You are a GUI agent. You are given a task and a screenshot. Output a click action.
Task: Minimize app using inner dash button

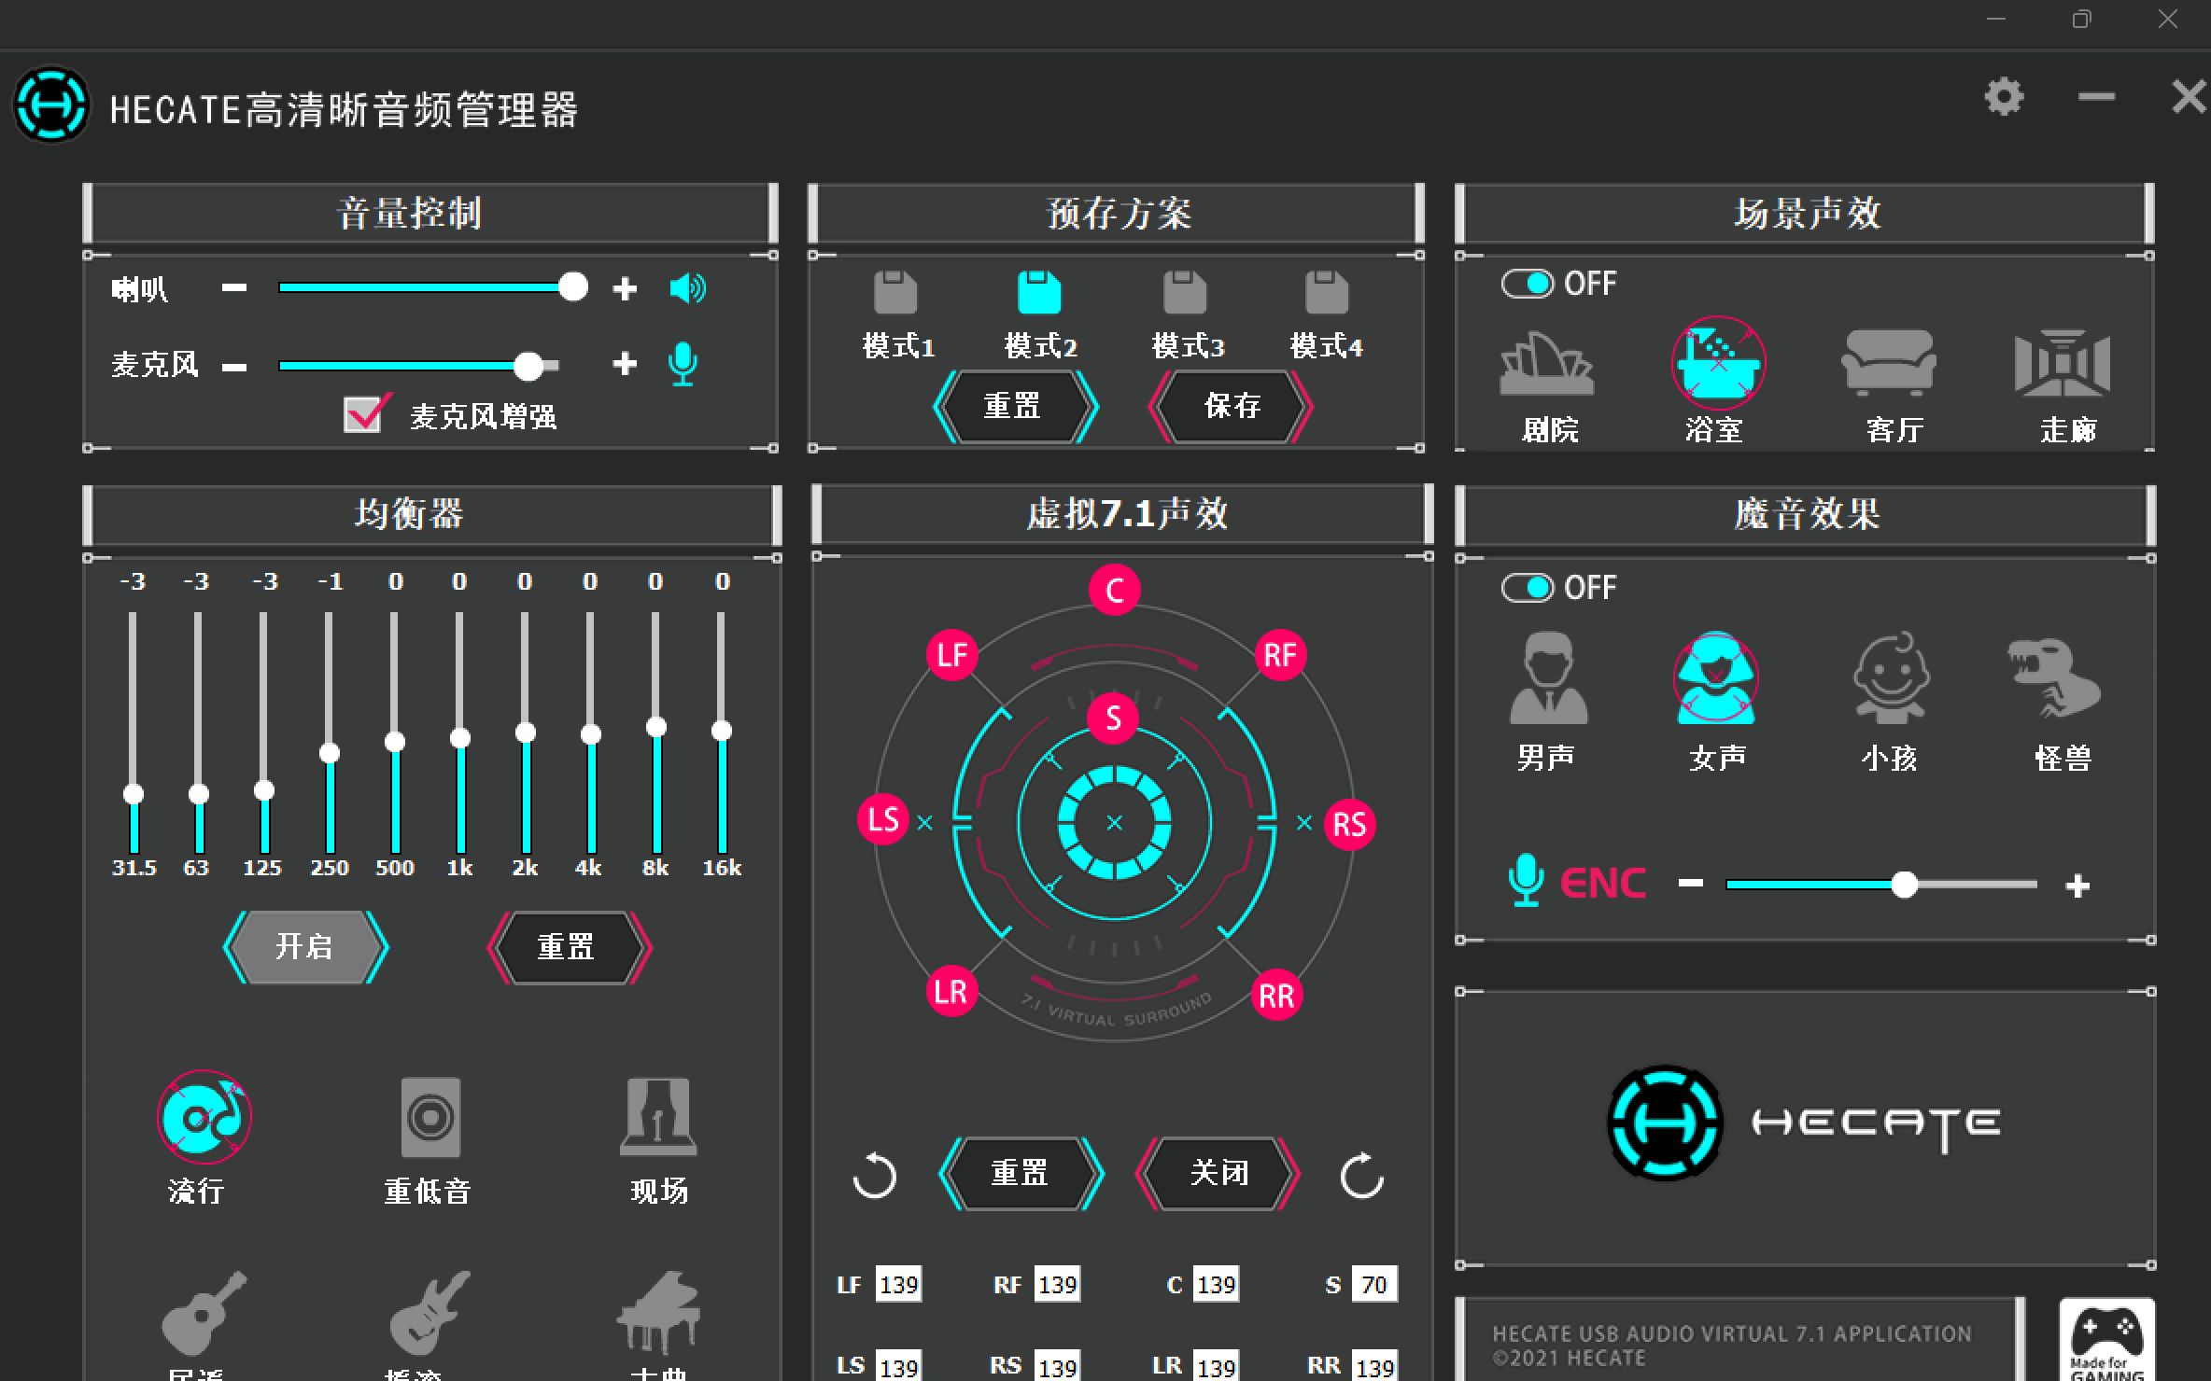click(x=2096, y=97)
